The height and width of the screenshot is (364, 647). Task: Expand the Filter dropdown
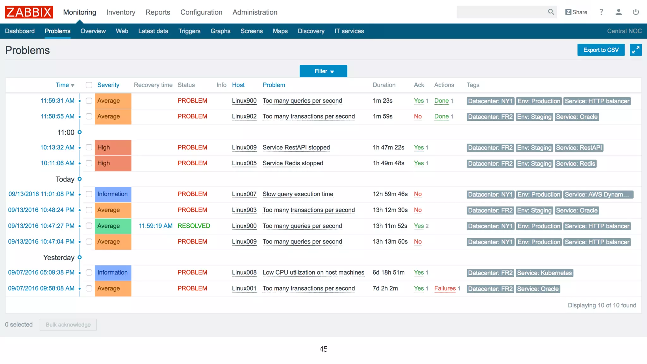323,71
